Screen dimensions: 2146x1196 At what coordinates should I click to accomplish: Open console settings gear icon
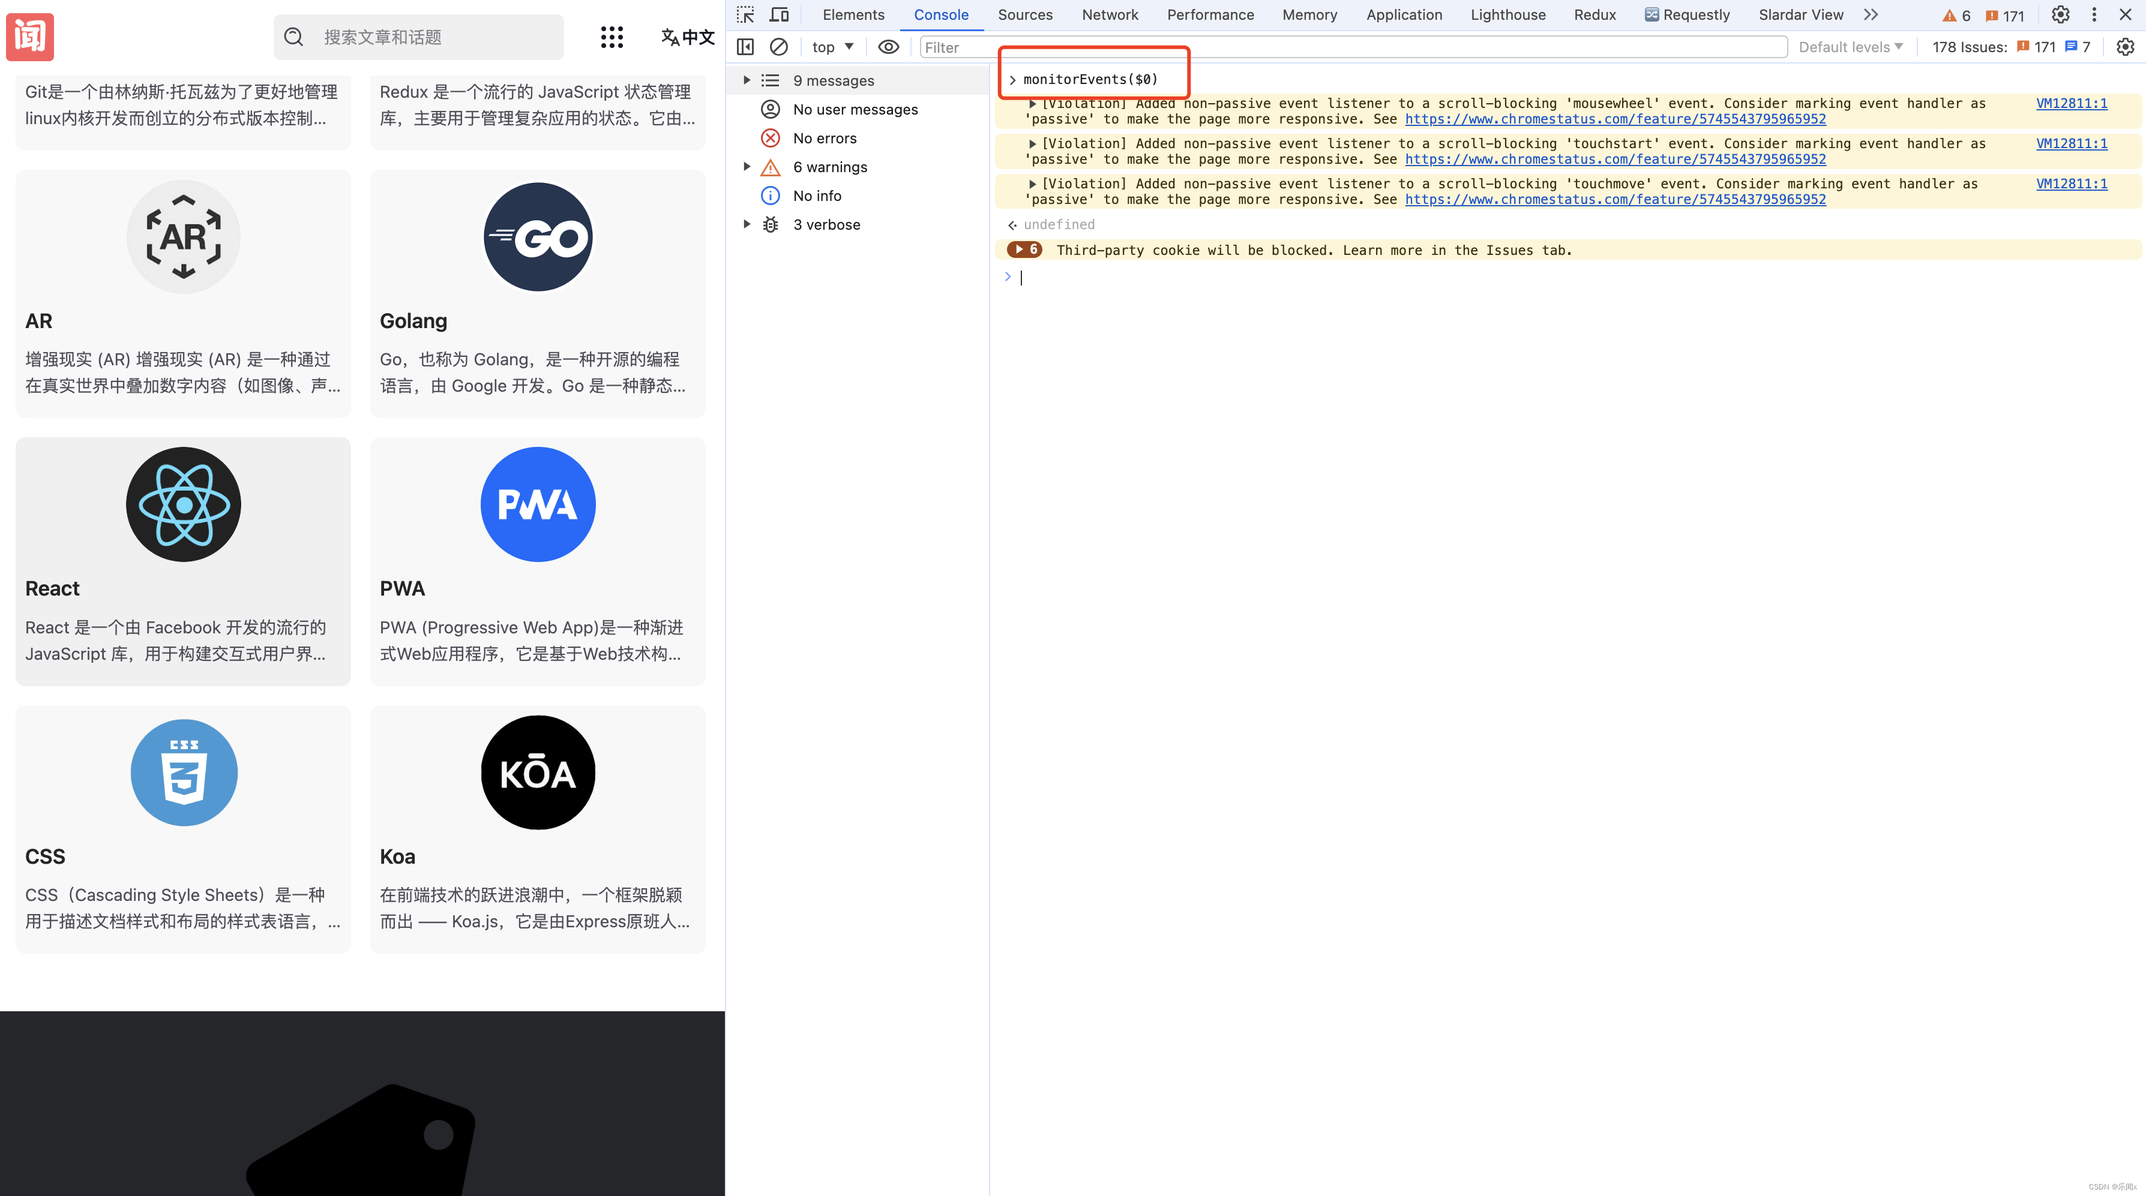(2125, 47)
